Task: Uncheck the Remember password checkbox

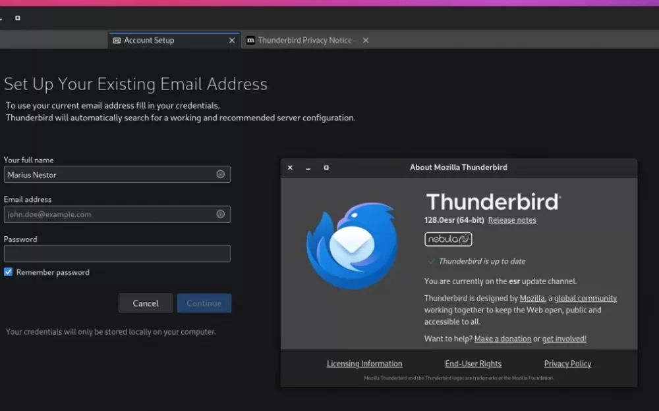Action: pos(7,272)
